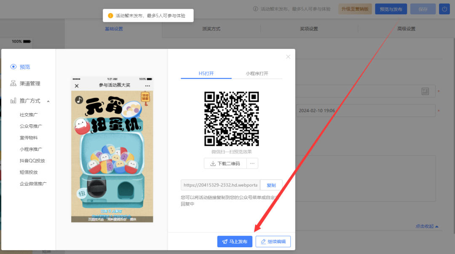
Task: Click the right-side page scrollbar
Action: pyautogui.click(x=454, y=136)
